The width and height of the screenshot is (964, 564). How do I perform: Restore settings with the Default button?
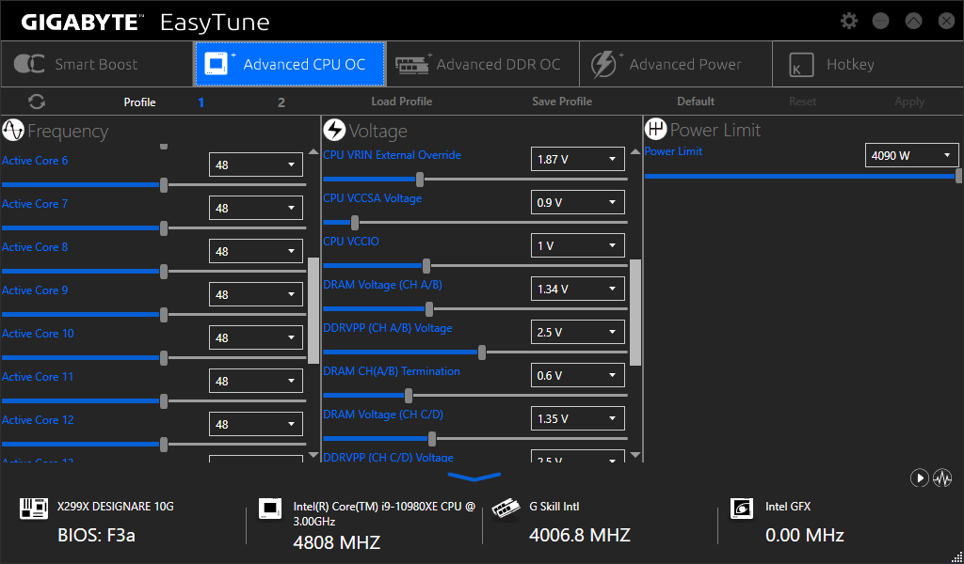click(696, 102)
